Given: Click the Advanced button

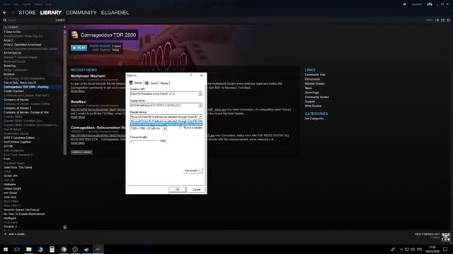Looking at the screenshot, I should pos(193,171).
